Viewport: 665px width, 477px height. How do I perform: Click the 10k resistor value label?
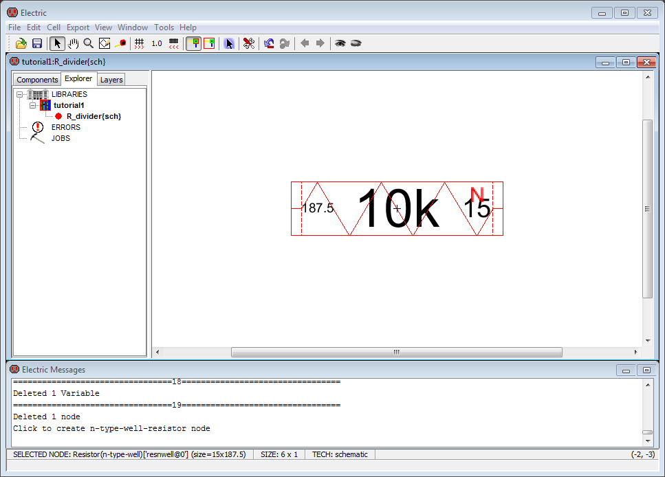(397, 209)
